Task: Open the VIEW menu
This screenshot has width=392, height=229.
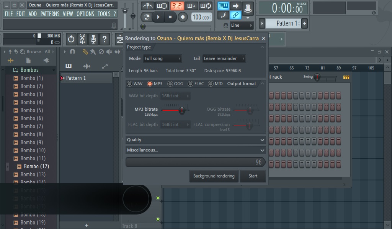Action: pyautogui.click(x=68, y=14)
